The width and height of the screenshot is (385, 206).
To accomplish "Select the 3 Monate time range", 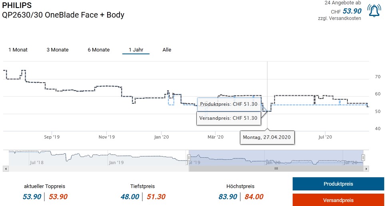I will [58, 50].
